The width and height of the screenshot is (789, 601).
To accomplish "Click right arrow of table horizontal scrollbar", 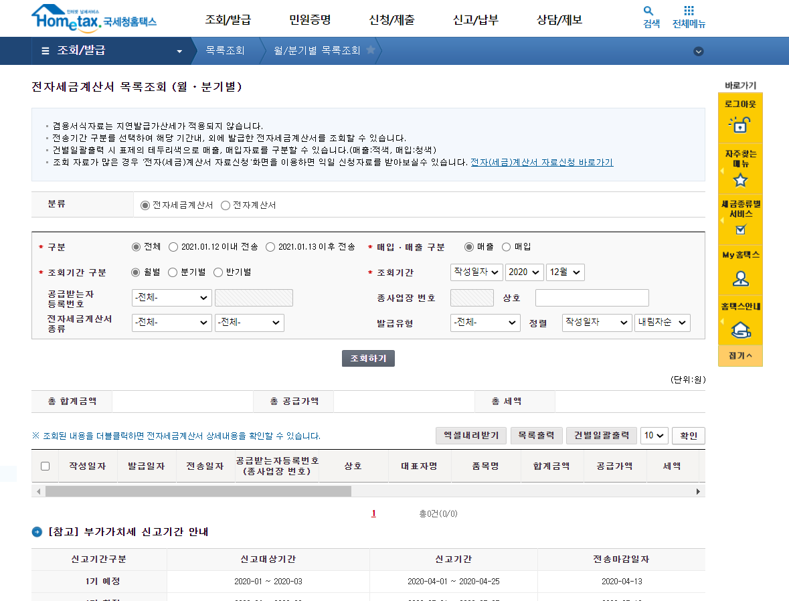I will pos(698,491).
